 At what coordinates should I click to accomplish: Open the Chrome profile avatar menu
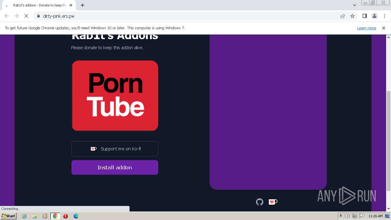point(375,16)
